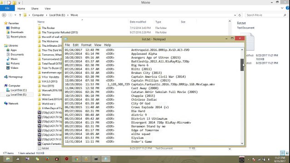The image size is (290, 163).
Task: Click the Explorer Back arrow button
Action: point(4,15)
